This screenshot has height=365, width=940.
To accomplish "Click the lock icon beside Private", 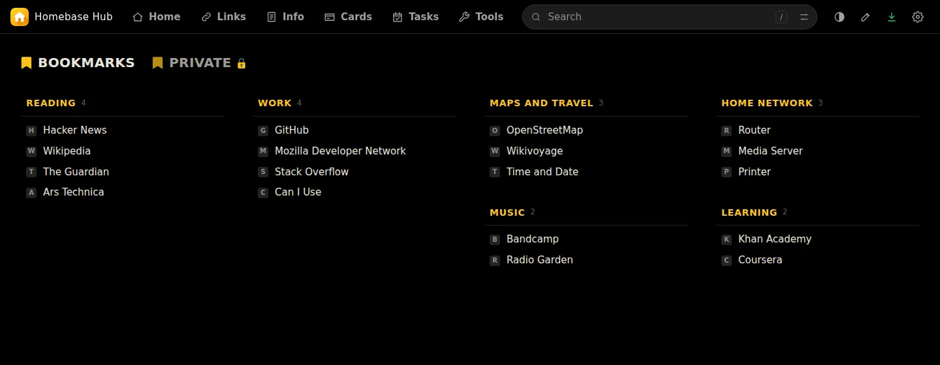I will pos(242,63).
